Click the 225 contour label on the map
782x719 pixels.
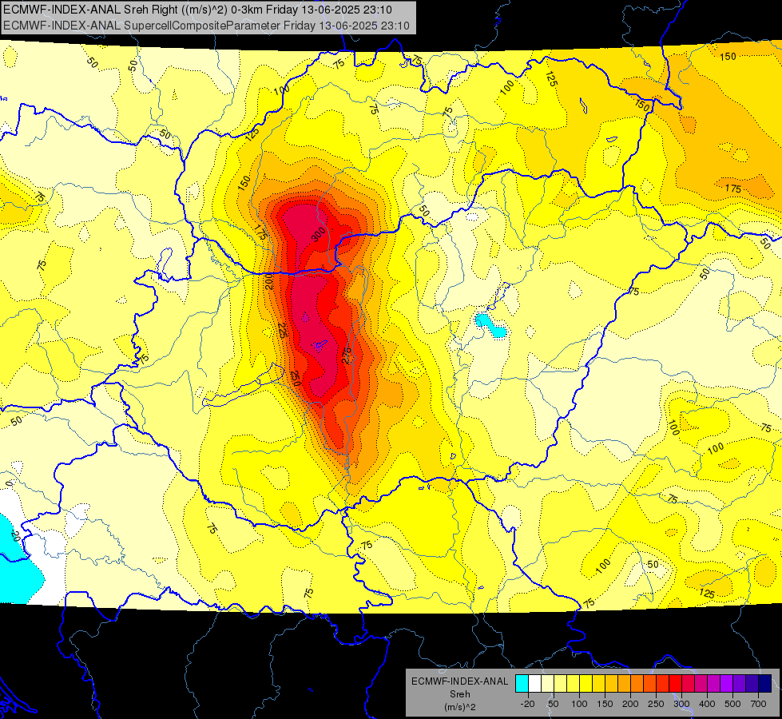pyautogui.click(x=282, y=330)
